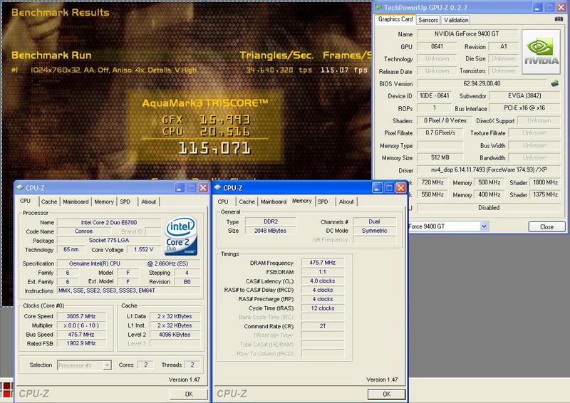Click the GFX score 15,993

click(224, 120)
